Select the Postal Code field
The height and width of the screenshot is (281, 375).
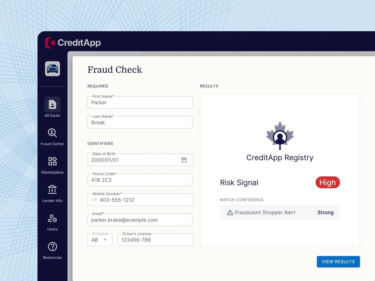click(x=140, y=180)
